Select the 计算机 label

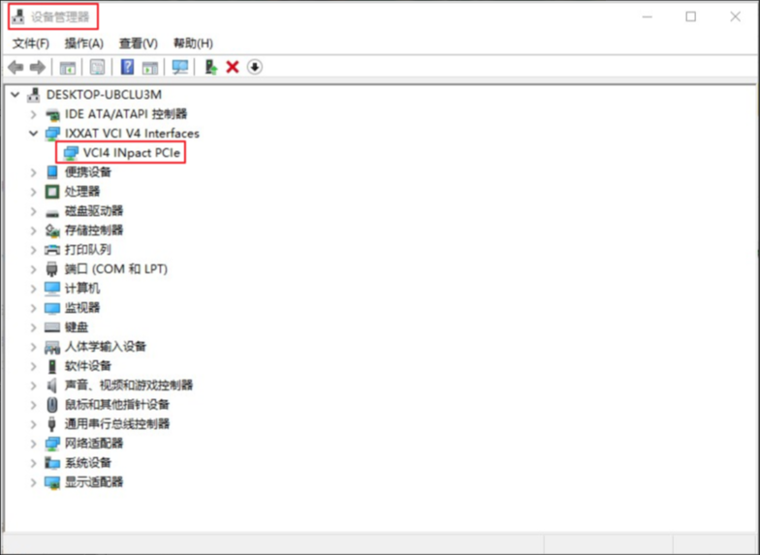click(x=82, y=289)
